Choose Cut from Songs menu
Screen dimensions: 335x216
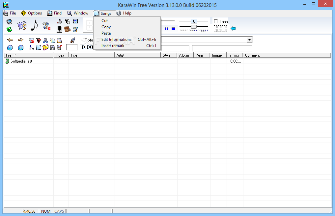(x=127, y=21)
